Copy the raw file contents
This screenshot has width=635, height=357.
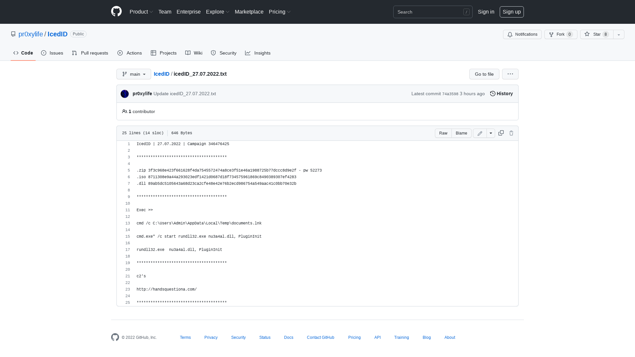point(501,133)
